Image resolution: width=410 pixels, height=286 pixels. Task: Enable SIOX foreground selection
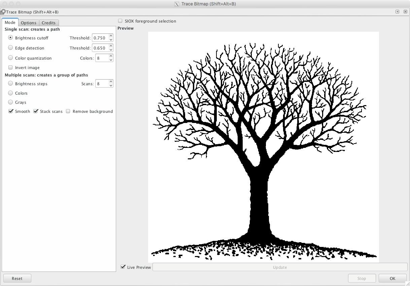click(120, 21)
